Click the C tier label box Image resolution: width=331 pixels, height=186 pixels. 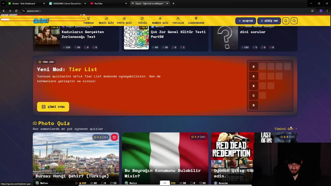[253, 96]
